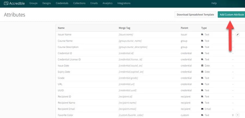Click Download Spreadsheet Template button
The height and width of the screenshot is (118, 245).
click(195, 15)
